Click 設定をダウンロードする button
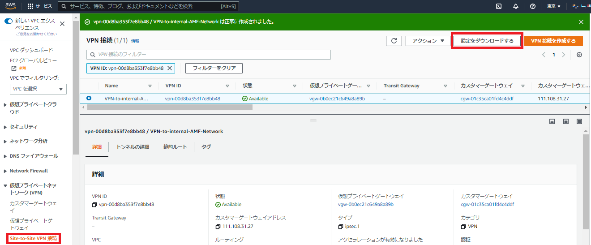Viewport: 591px width, 245px height. [x=487, y=41]
